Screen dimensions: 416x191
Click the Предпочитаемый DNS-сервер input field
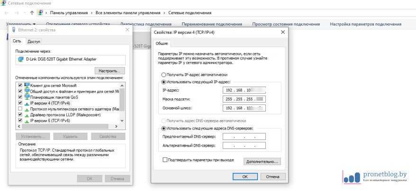(244, 137)
